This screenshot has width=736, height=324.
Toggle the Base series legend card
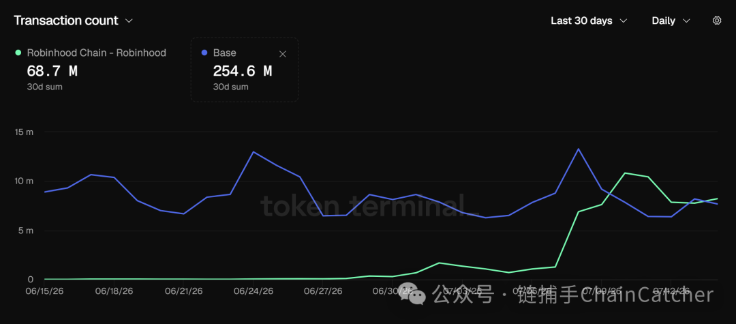(x=245, y=70)
